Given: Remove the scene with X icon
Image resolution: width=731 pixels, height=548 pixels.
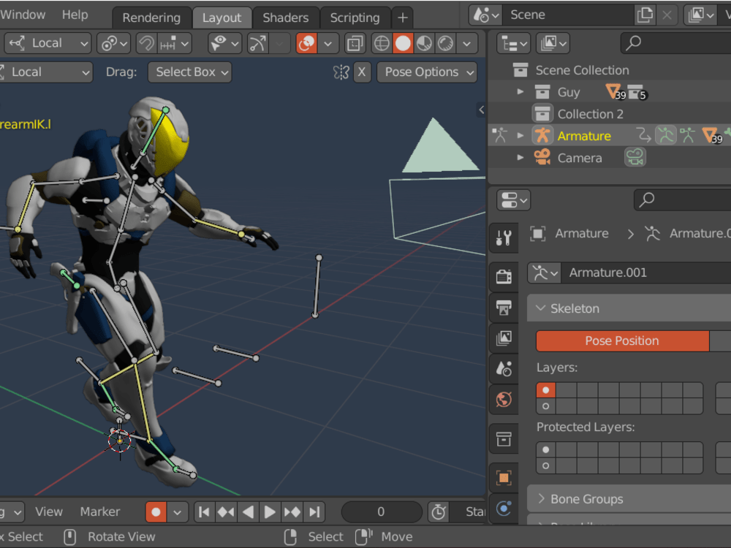Looking at the screenshot, I should click(x=667, y=15).
